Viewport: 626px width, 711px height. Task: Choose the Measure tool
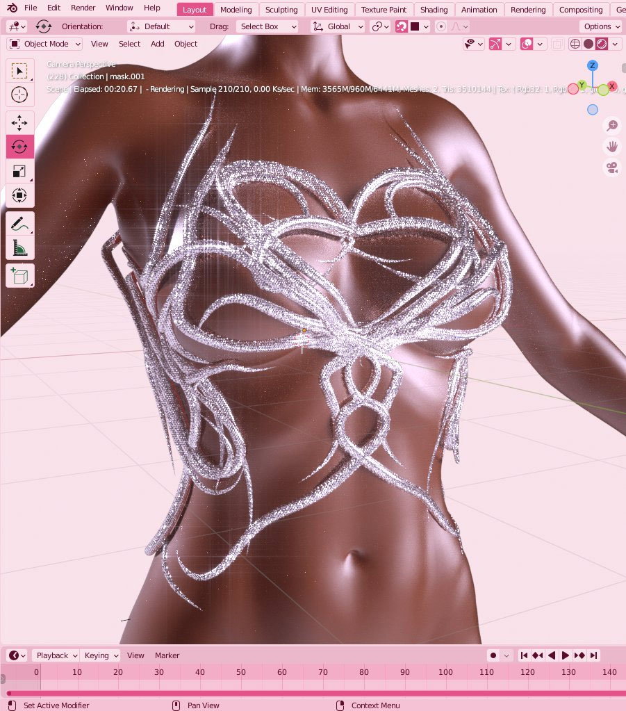click(x=19, y=248)
